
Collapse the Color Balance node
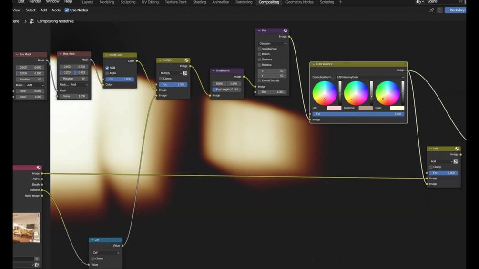pyautogui.click(x=314, y=64)
